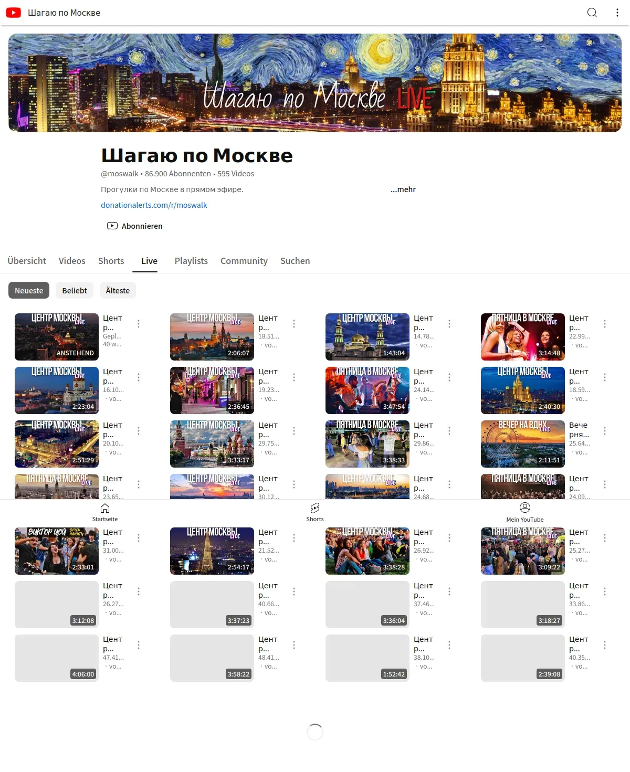Select the Beliebt sort chip
Screen dimensions: 630x772
pos(75,290)
